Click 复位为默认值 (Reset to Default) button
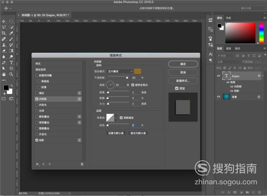The image size is (267, 196). [138, 133]
